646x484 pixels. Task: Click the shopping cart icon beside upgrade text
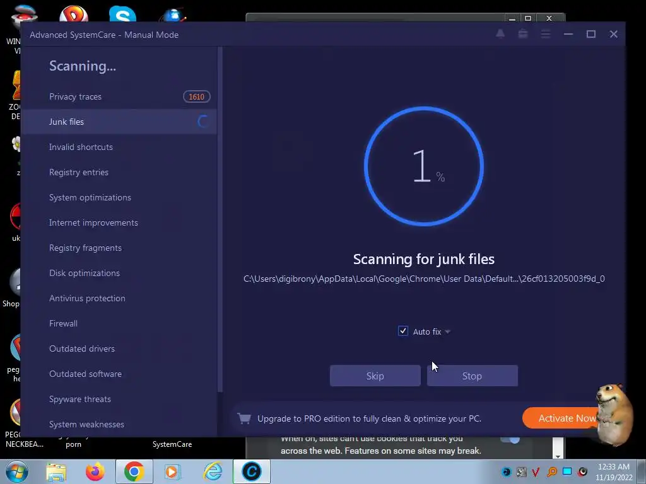(244, 418)
